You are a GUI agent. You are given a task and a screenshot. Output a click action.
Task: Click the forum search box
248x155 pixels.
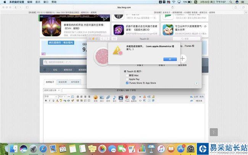[65, 62]
